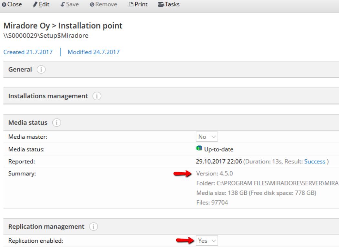Click the Replication management info icon
Screen dimensions: 339x247
(94, 226)
